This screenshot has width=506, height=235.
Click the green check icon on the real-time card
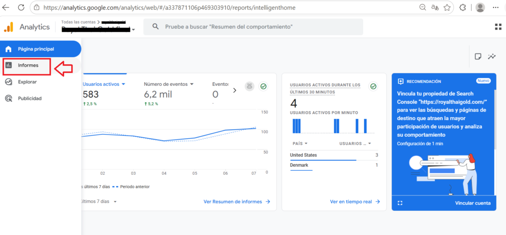[374, 86]
